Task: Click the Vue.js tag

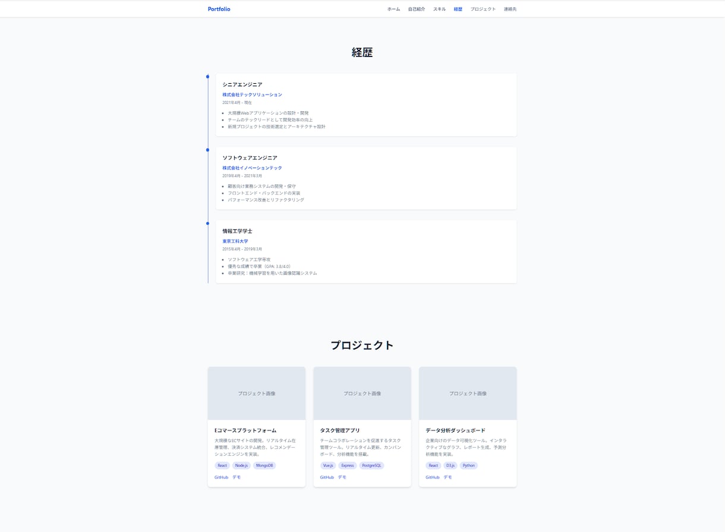Action: tap(328, 465)
